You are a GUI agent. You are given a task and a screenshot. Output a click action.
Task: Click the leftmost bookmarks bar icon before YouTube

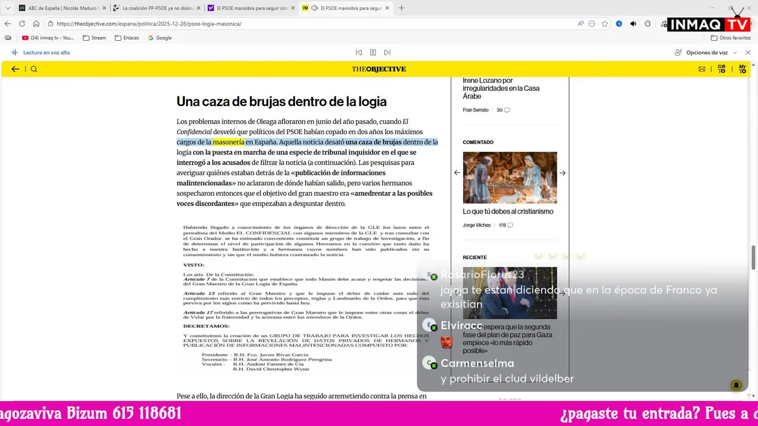[8, 38]
